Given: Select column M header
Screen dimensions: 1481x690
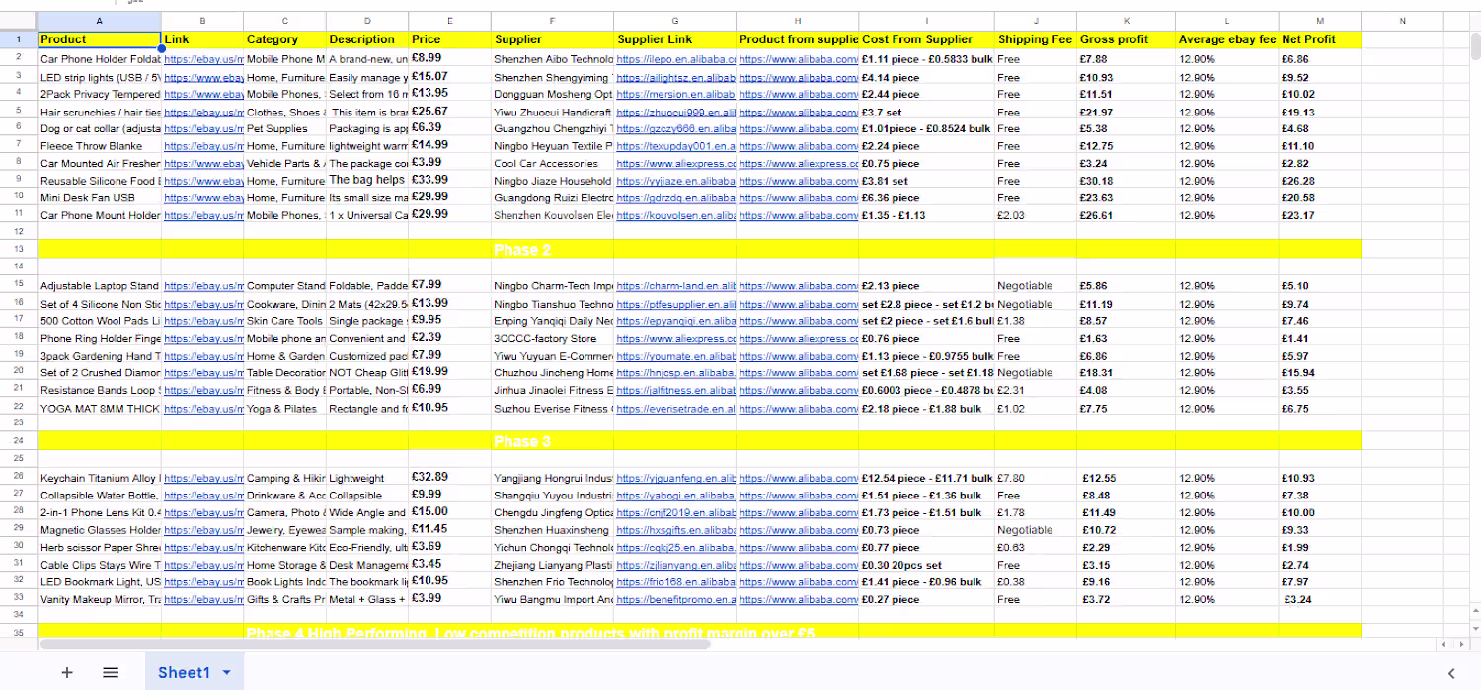Looking at the screenshot, I should pos(1320,21).
